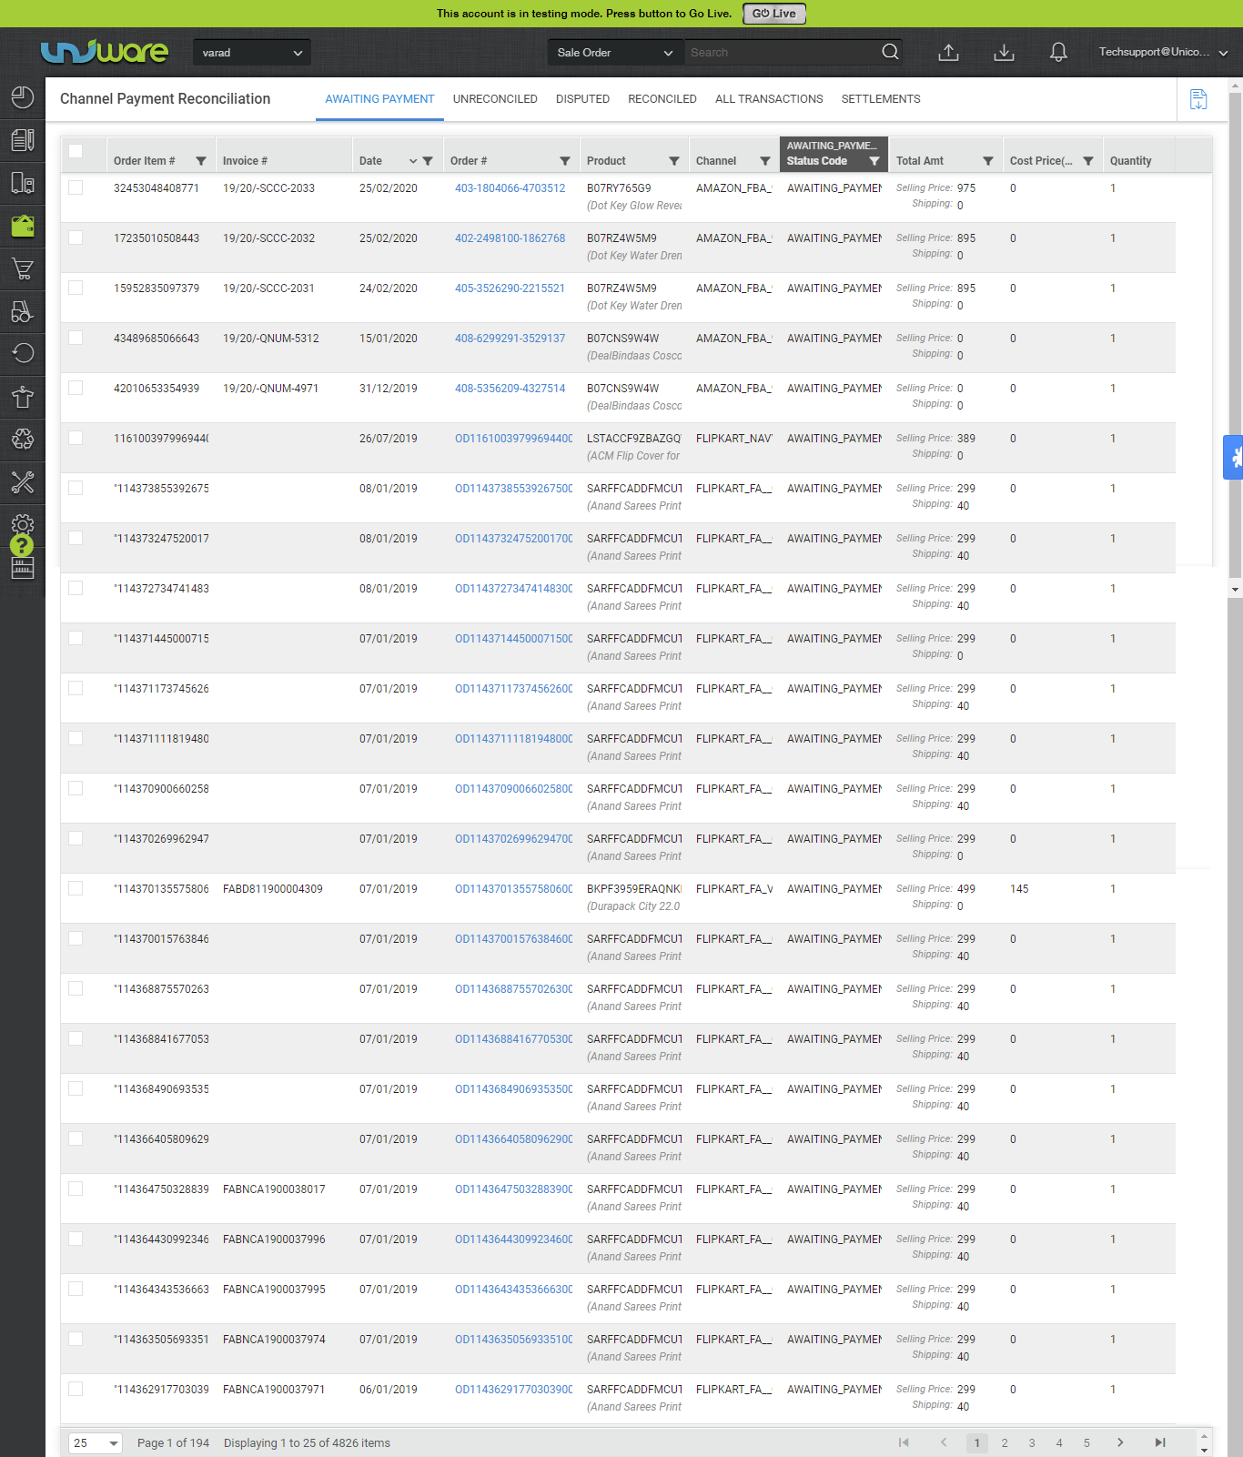Check the row with invoice FABNCA1900038017
This screenshot has height=1457, width=1243.
(76, 1189)
